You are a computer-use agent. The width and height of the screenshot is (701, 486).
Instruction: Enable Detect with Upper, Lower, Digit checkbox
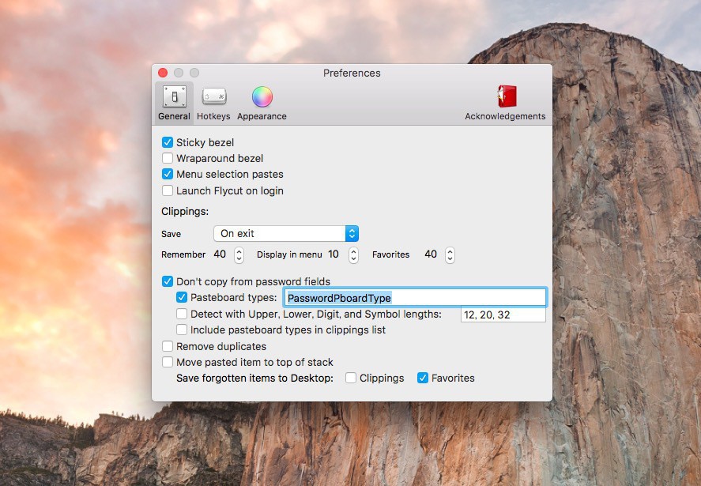click(182, 314)
